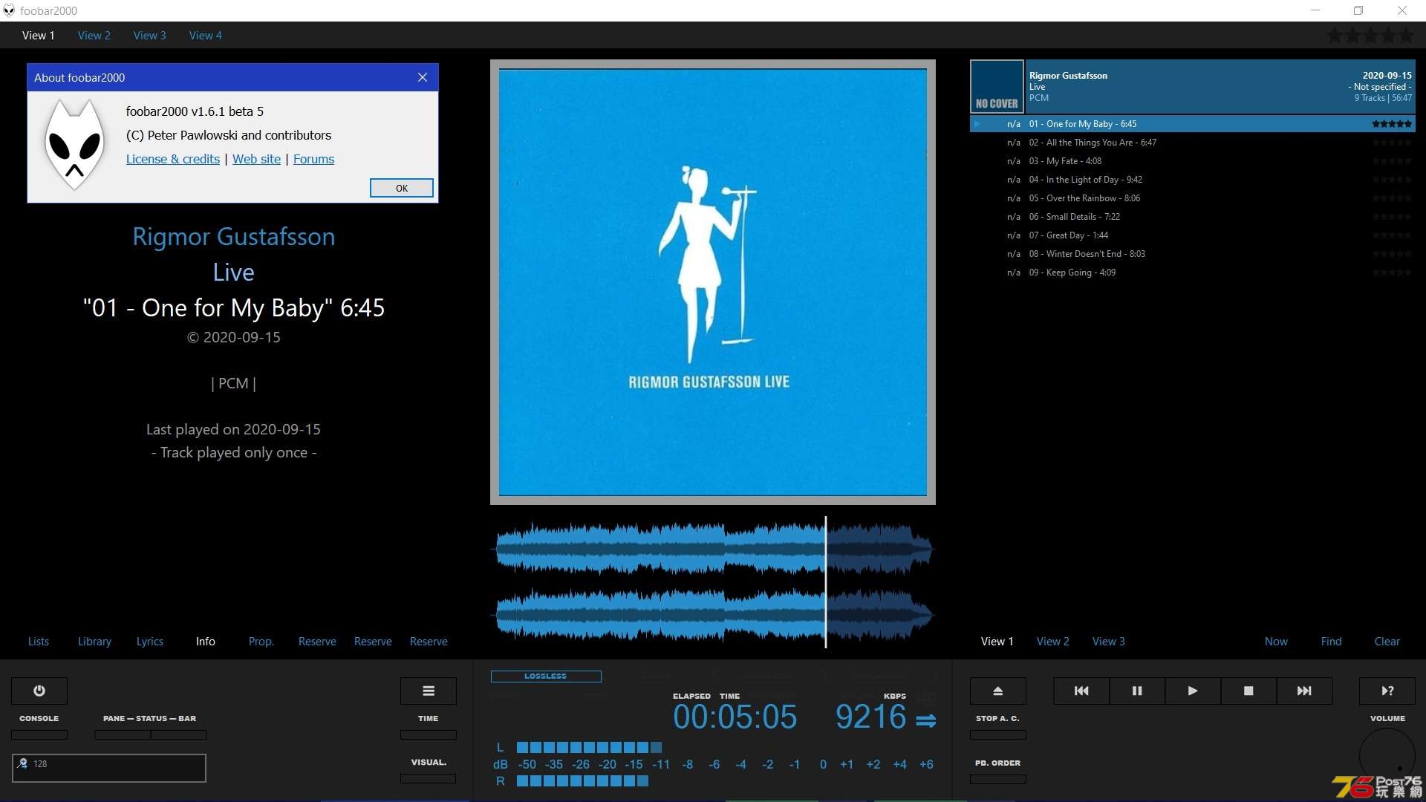Click the Clear button under playlist

click(1387, 642)
